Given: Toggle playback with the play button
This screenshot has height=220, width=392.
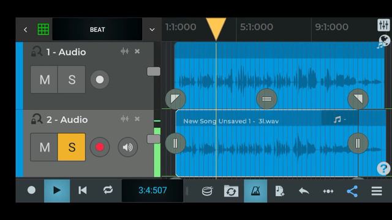Looking at the screenshot, I should point(57,191).
